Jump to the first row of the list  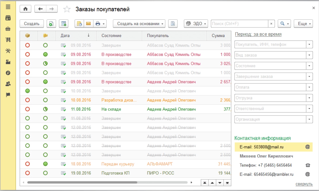pyautogui.click(x=204, y=183)
